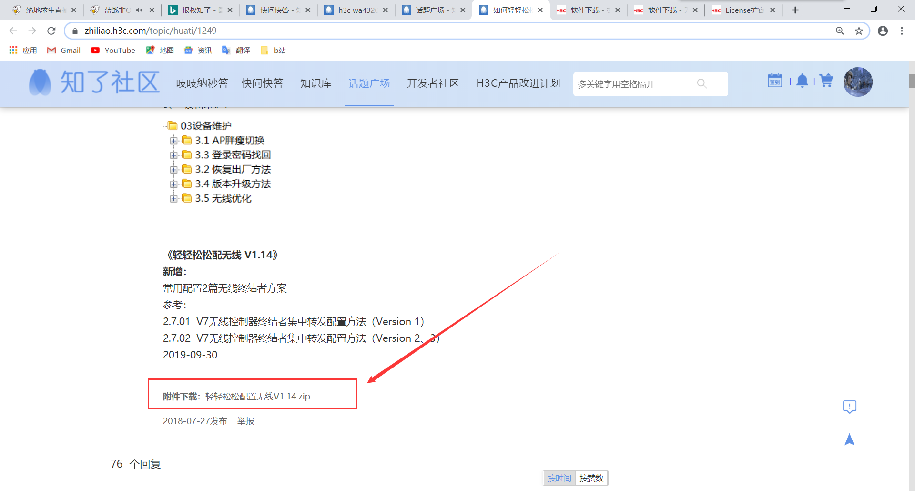Sort replies 按赞数
This screenshot has width=915, height=491.
click(x=591, y=478)
